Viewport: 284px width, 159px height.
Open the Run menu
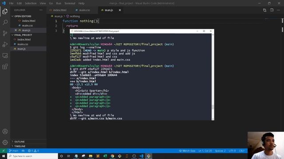[59, 3]
